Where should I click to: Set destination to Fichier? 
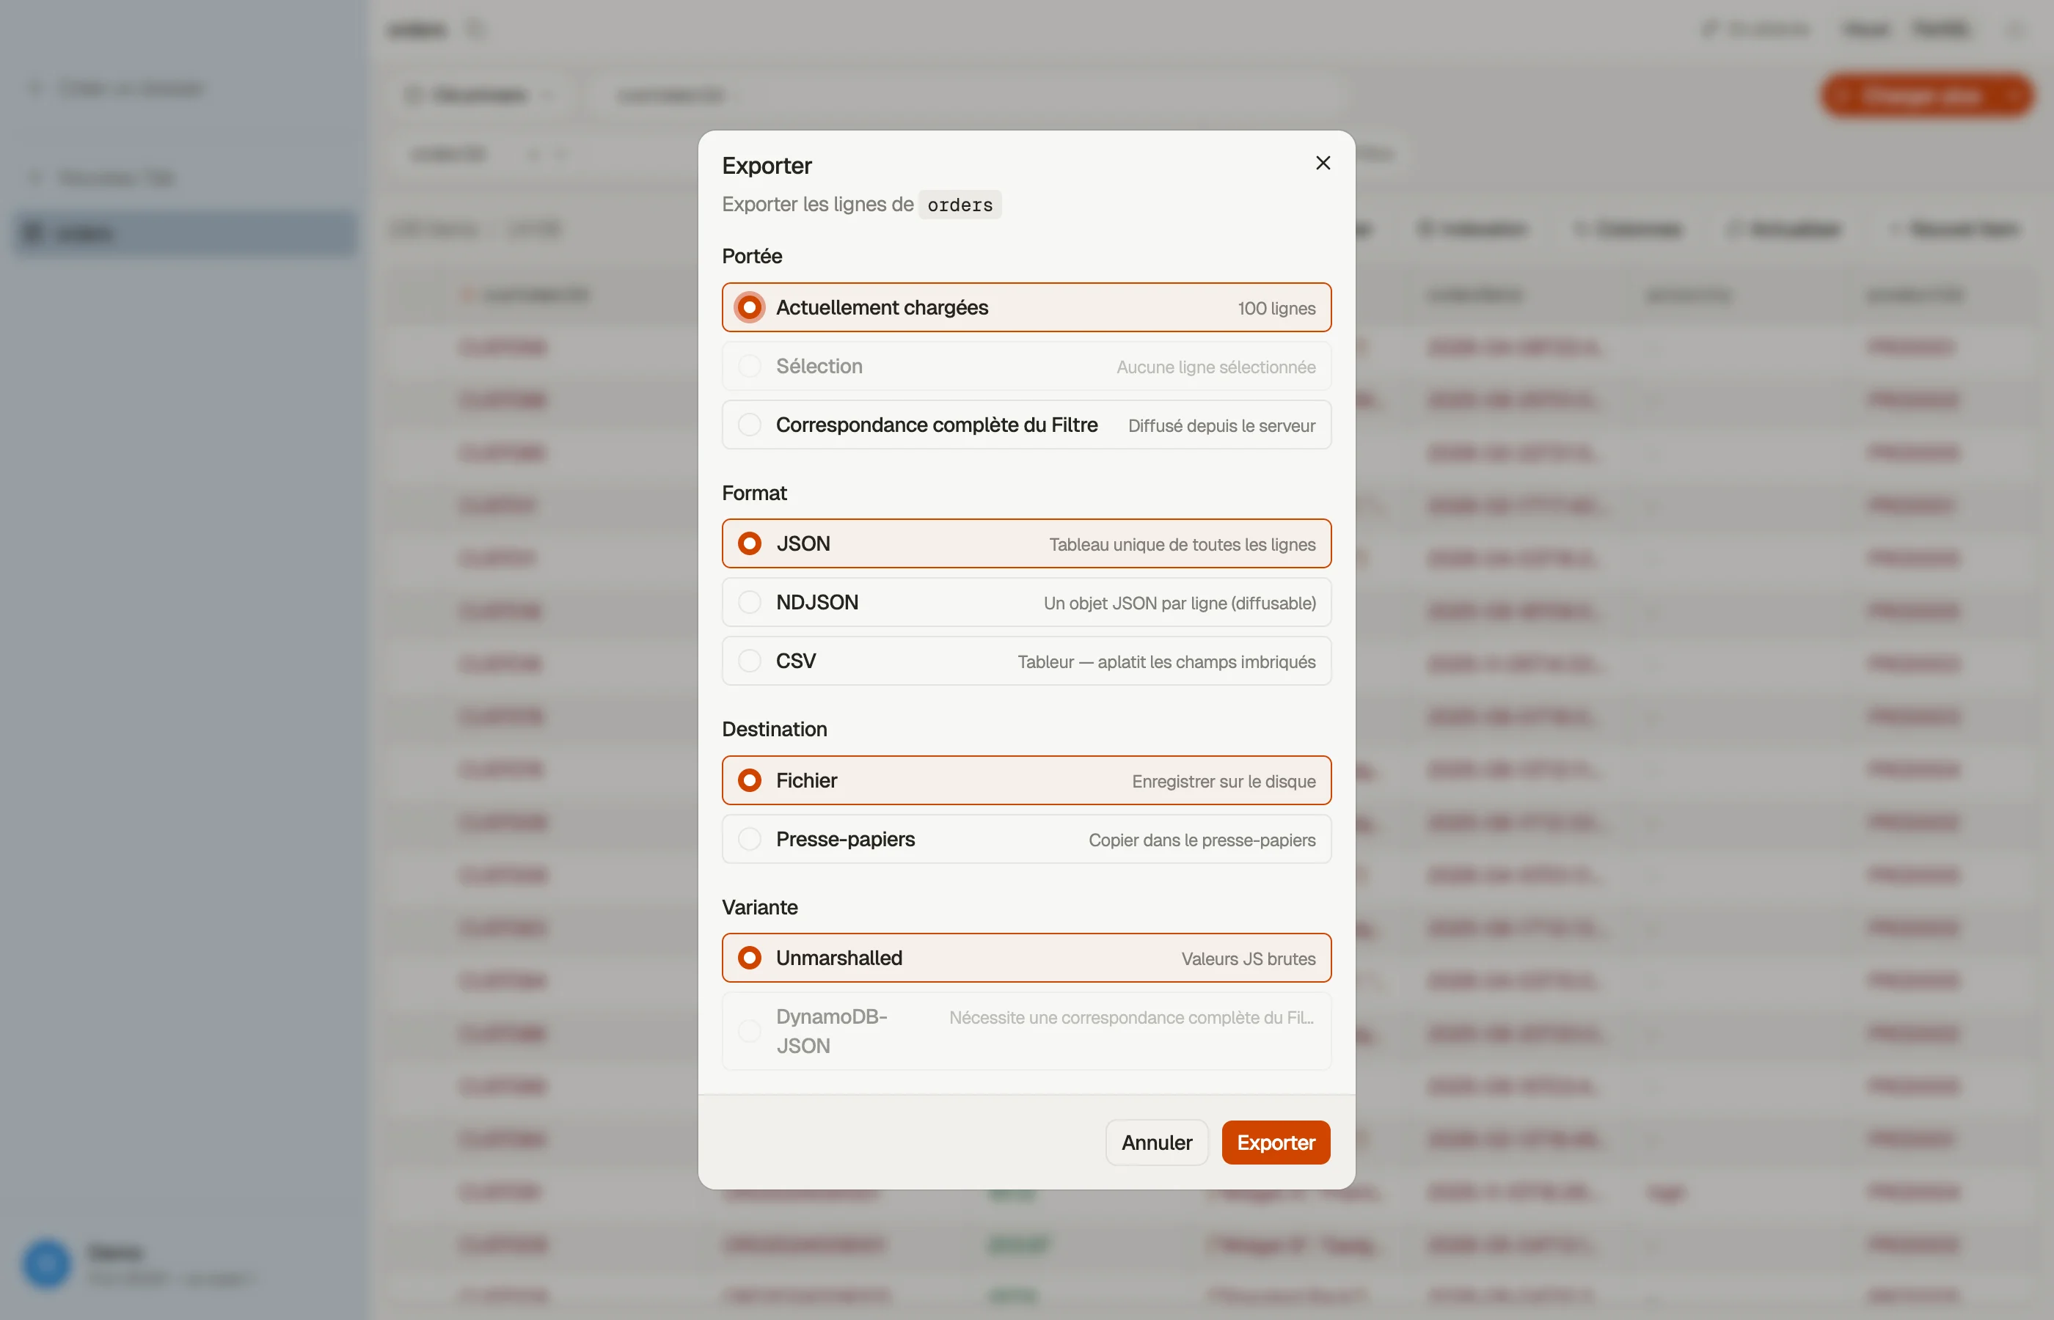coord(1026,780)
